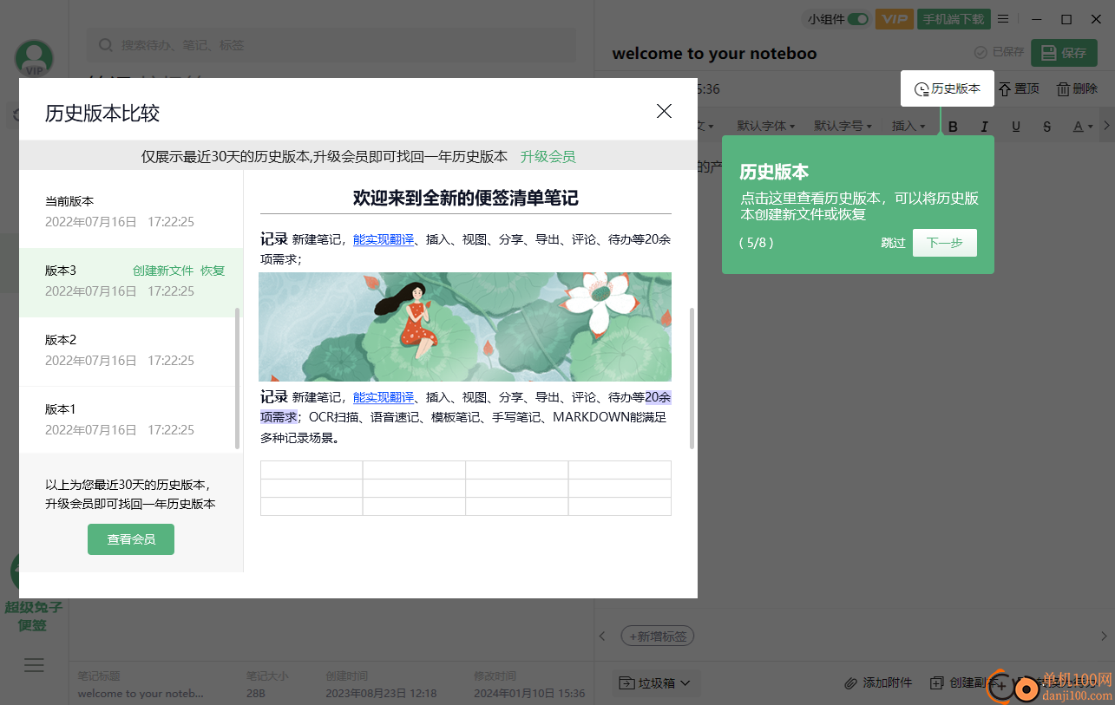This screenshot has width=1115, height=705.
Task: Select 版本2 in the version list
Action: pos(131,351)
